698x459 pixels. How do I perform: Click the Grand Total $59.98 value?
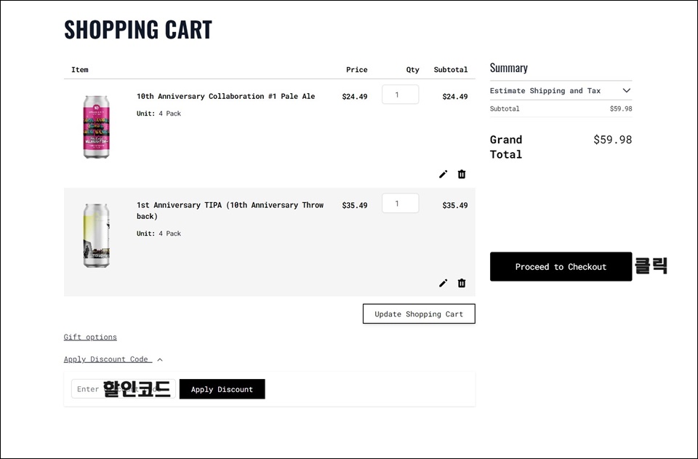[x=612, y=140]
